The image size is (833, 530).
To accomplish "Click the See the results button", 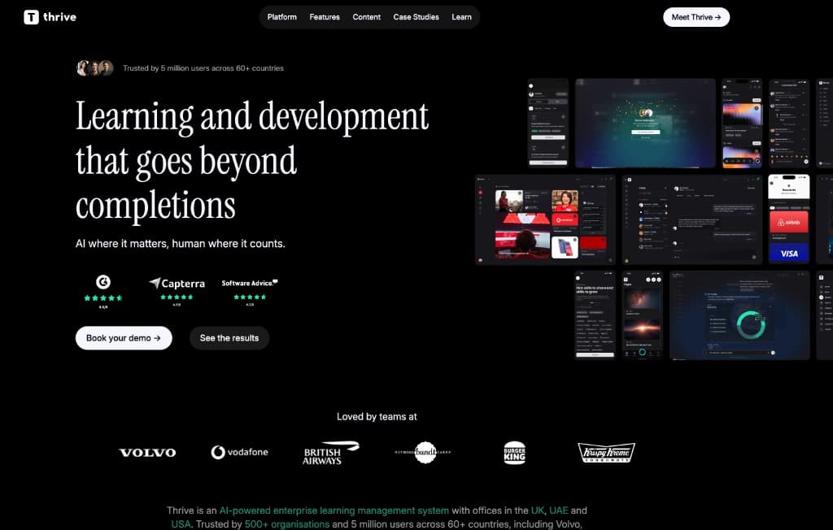I will click(x=229, y=338).
